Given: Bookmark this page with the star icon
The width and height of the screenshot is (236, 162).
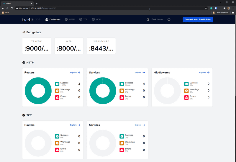Looking at the screenshot, I should (206, 8).
